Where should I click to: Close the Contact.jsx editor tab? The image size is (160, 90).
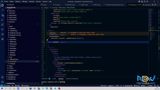140,5
